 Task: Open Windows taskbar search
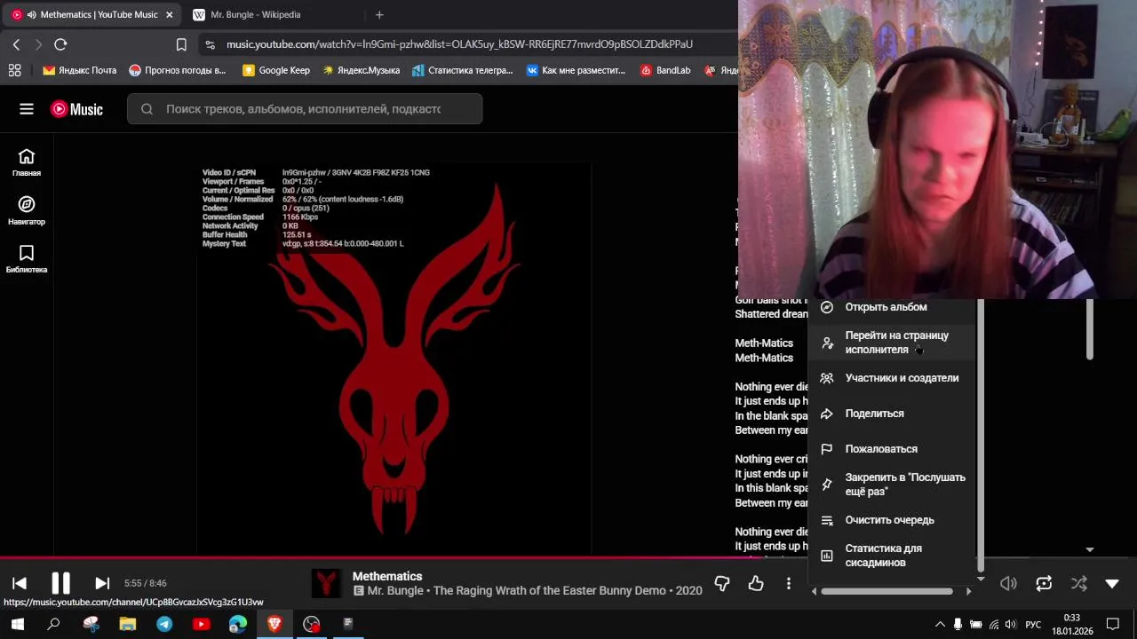(53, 624)
